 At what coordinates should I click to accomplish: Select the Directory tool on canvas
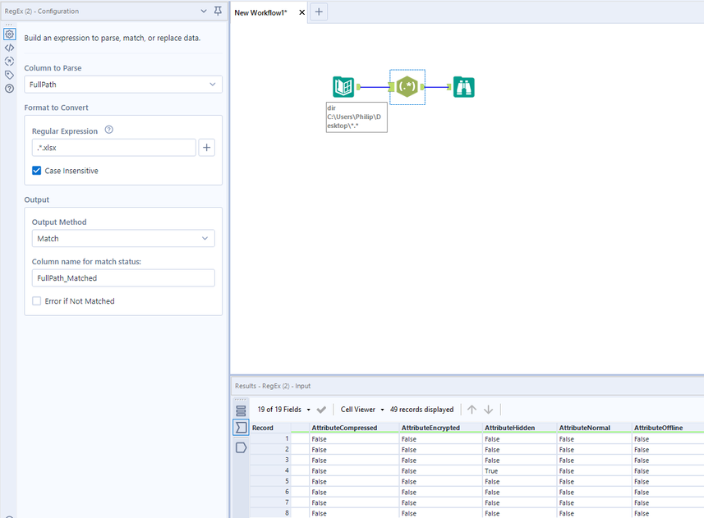pos(343,87)
